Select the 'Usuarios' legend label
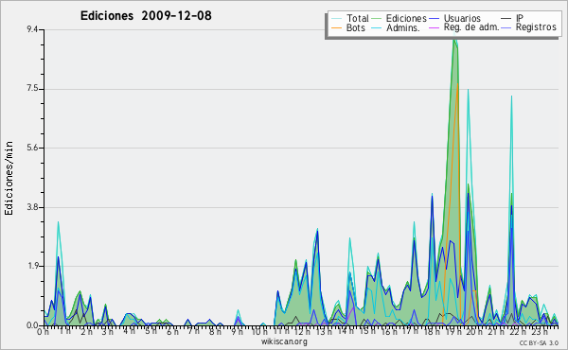This screenshot has height=350, width=568. [x=462, y=18]
